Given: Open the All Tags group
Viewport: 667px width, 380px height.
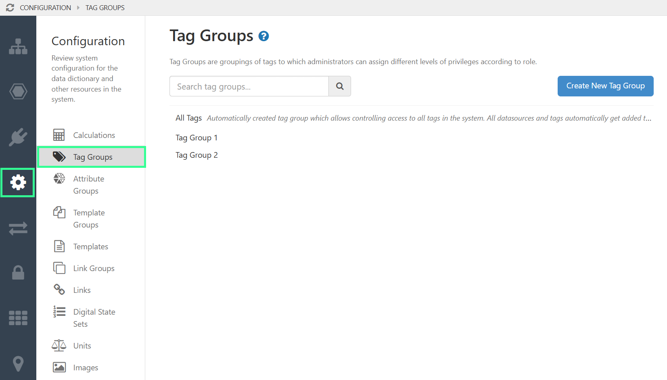Looking at the screenshot, I should coord(188,118).
